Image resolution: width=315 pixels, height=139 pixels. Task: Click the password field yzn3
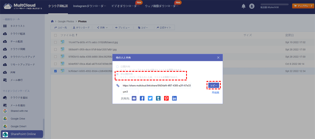point(130,91)
